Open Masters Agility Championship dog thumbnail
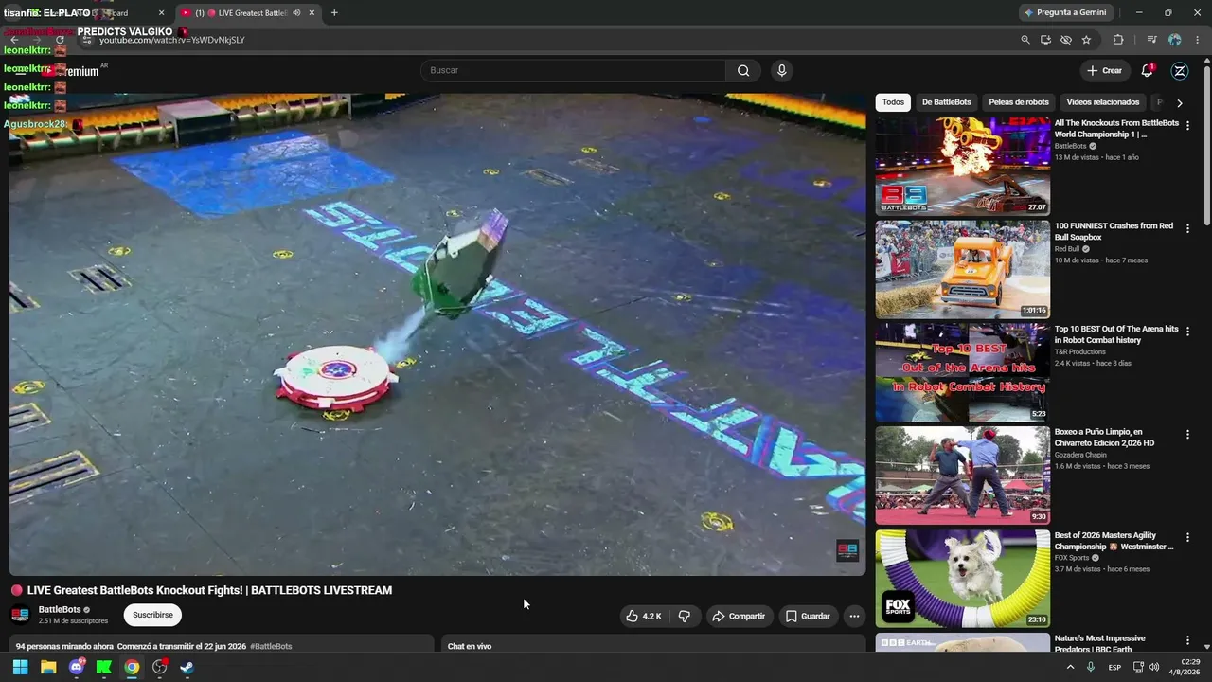Viewport: 1212px width, 682px height. click(x=962, y=580)
